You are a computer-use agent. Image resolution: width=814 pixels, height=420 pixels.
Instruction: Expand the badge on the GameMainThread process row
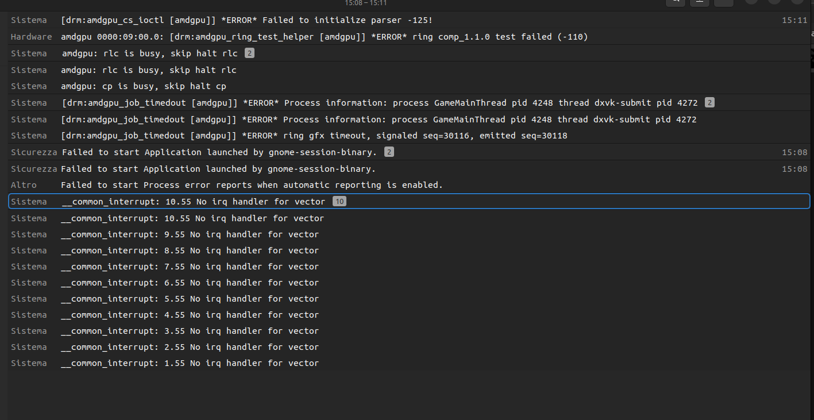point(709,103)
